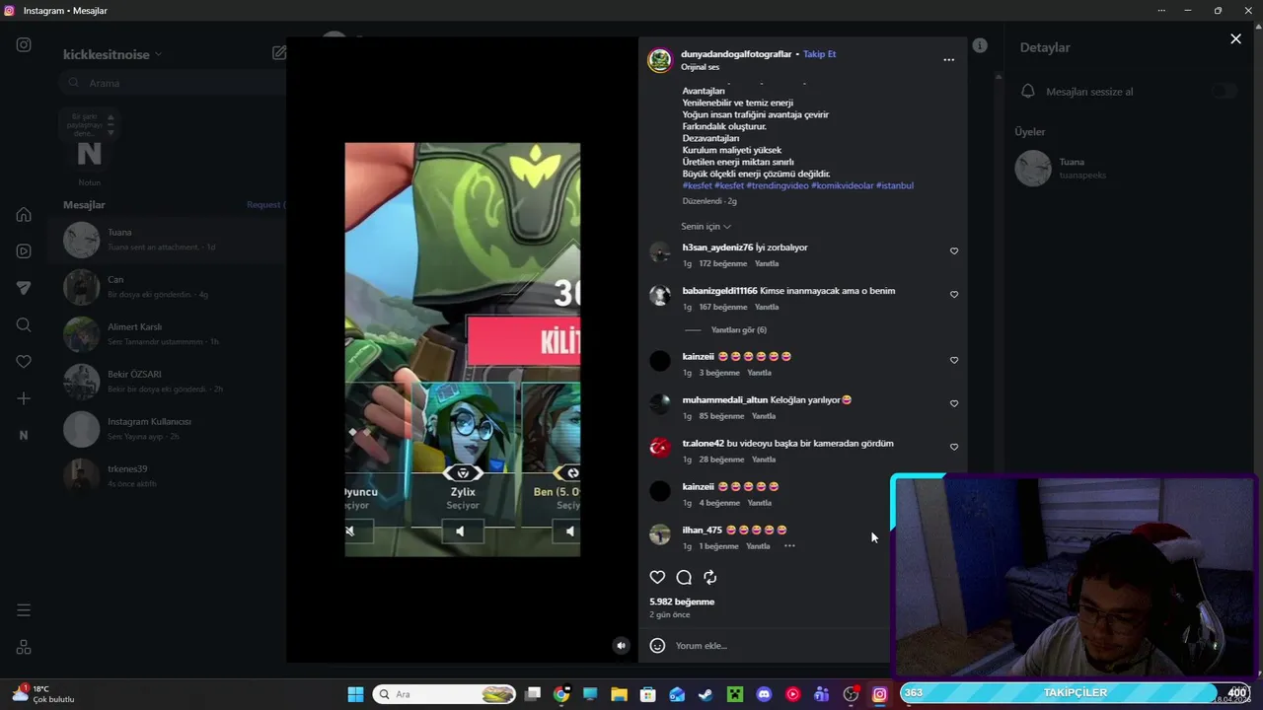Follow dunyadandogalfotograflar via Takip Et

pos(819,54)
